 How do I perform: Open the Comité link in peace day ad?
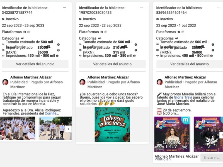[50, 114]
